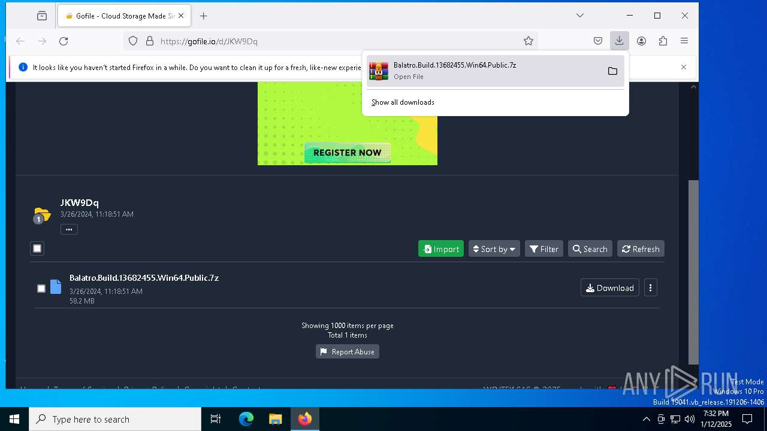Toggle the select all files checkbox
The image size is (767, 431).
[x=37, y=248]
